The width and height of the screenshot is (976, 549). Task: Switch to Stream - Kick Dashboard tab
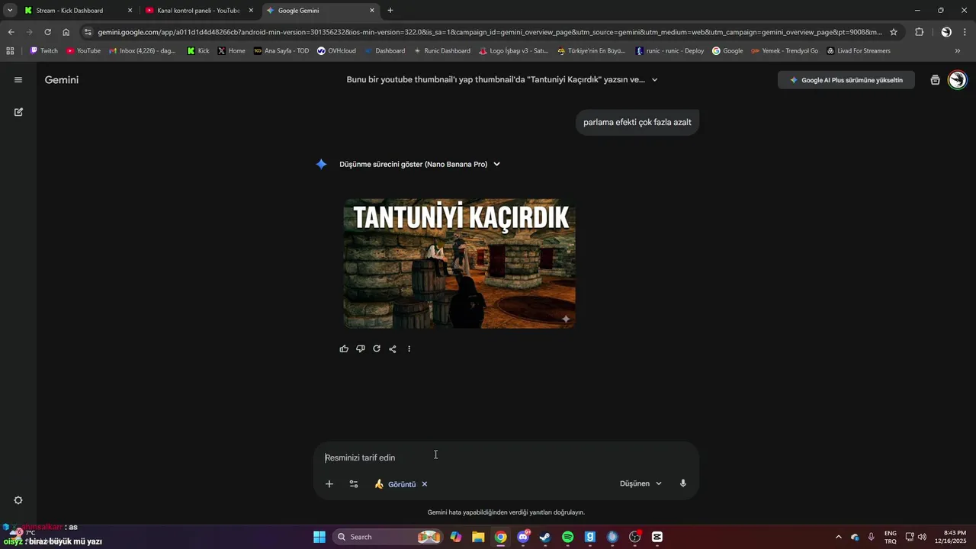78,11
